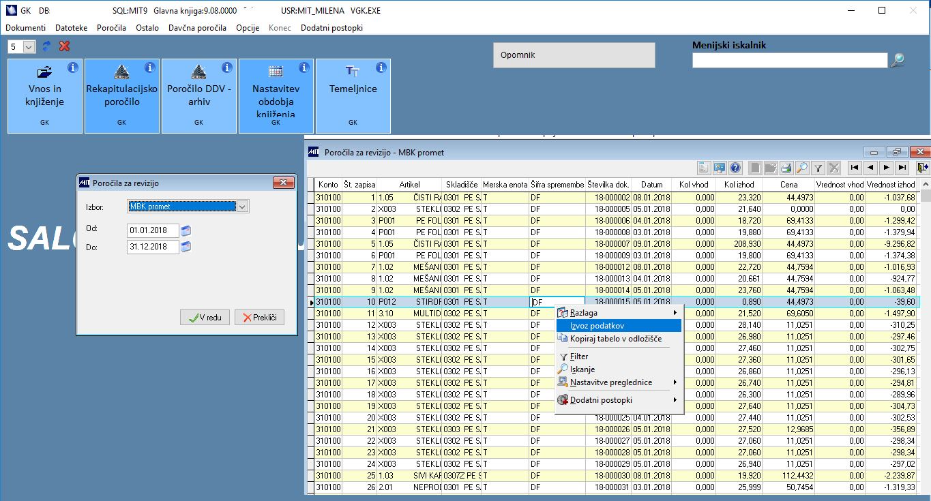Click the print icon in report toolbar
The width and height of the screenshot is (931, 501).
click(786, 168)
